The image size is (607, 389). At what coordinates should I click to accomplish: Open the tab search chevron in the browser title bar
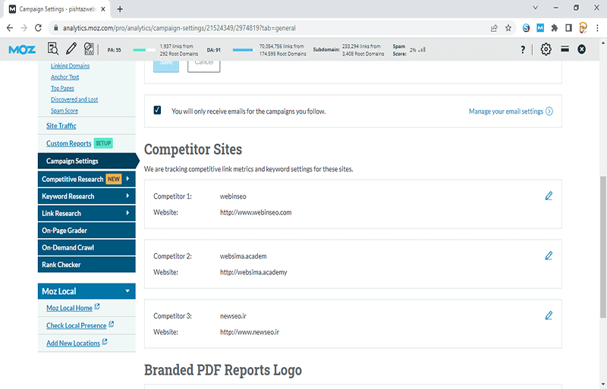(536, 8)
